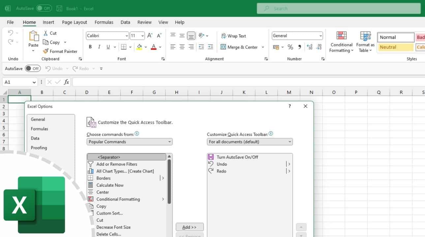
Task: Click the Orientation text angle icon
Action: 201,36
